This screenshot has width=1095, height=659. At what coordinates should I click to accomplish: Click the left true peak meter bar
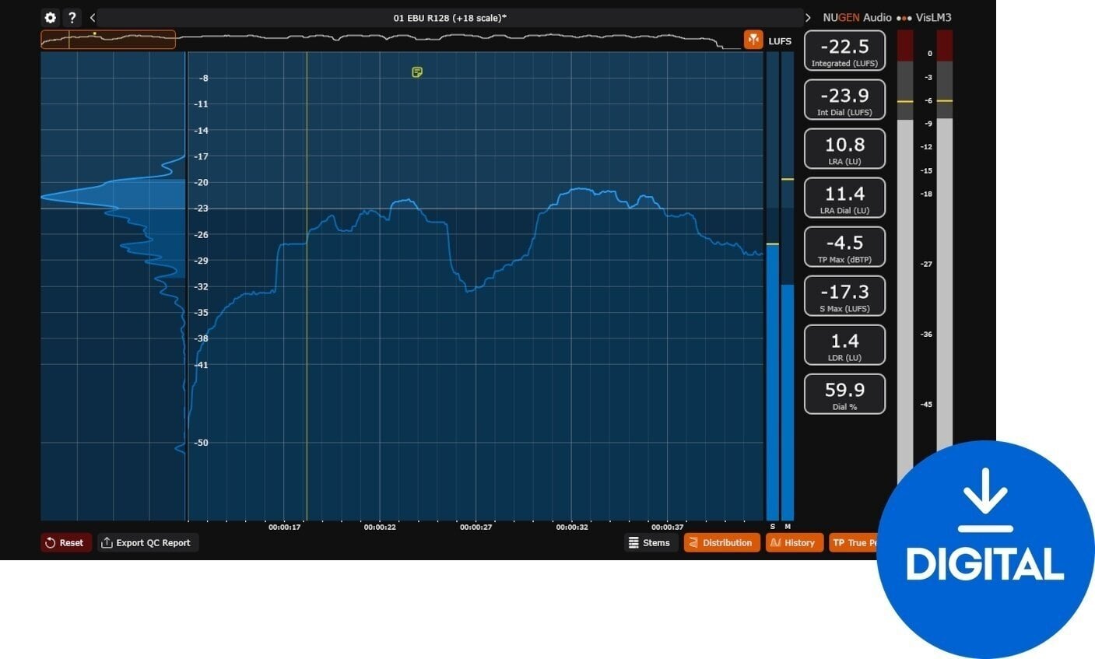click(905, 257)
